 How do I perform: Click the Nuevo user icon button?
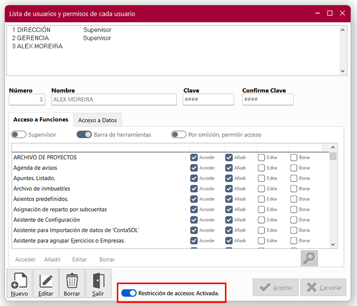coord(19,284)
